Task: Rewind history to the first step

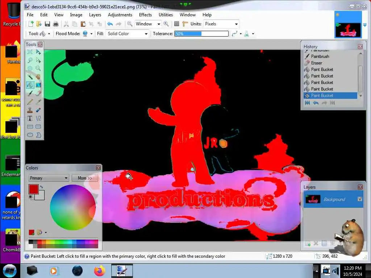Action: [307, 103]
